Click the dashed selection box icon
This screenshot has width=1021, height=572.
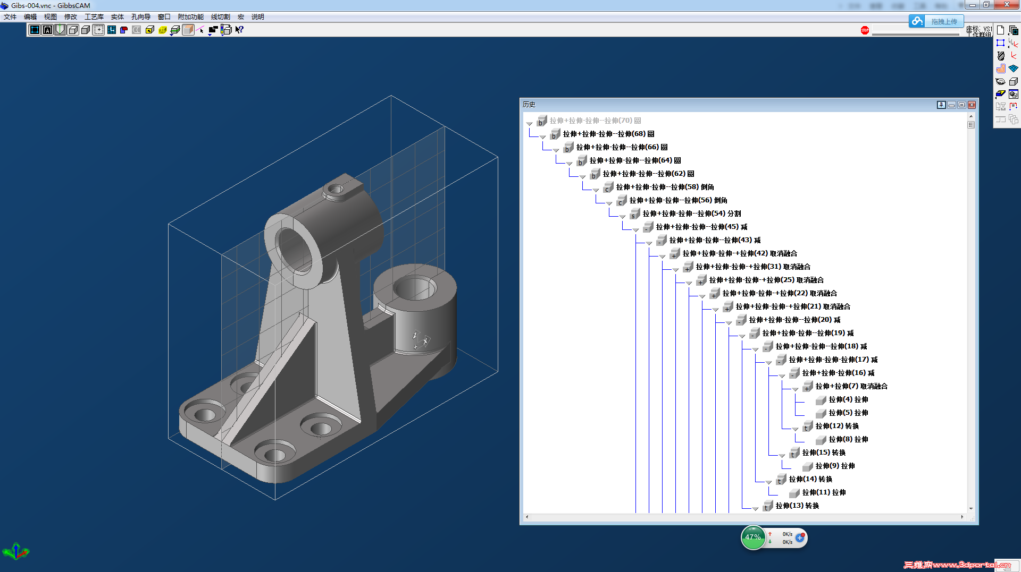tap(98, 30)
